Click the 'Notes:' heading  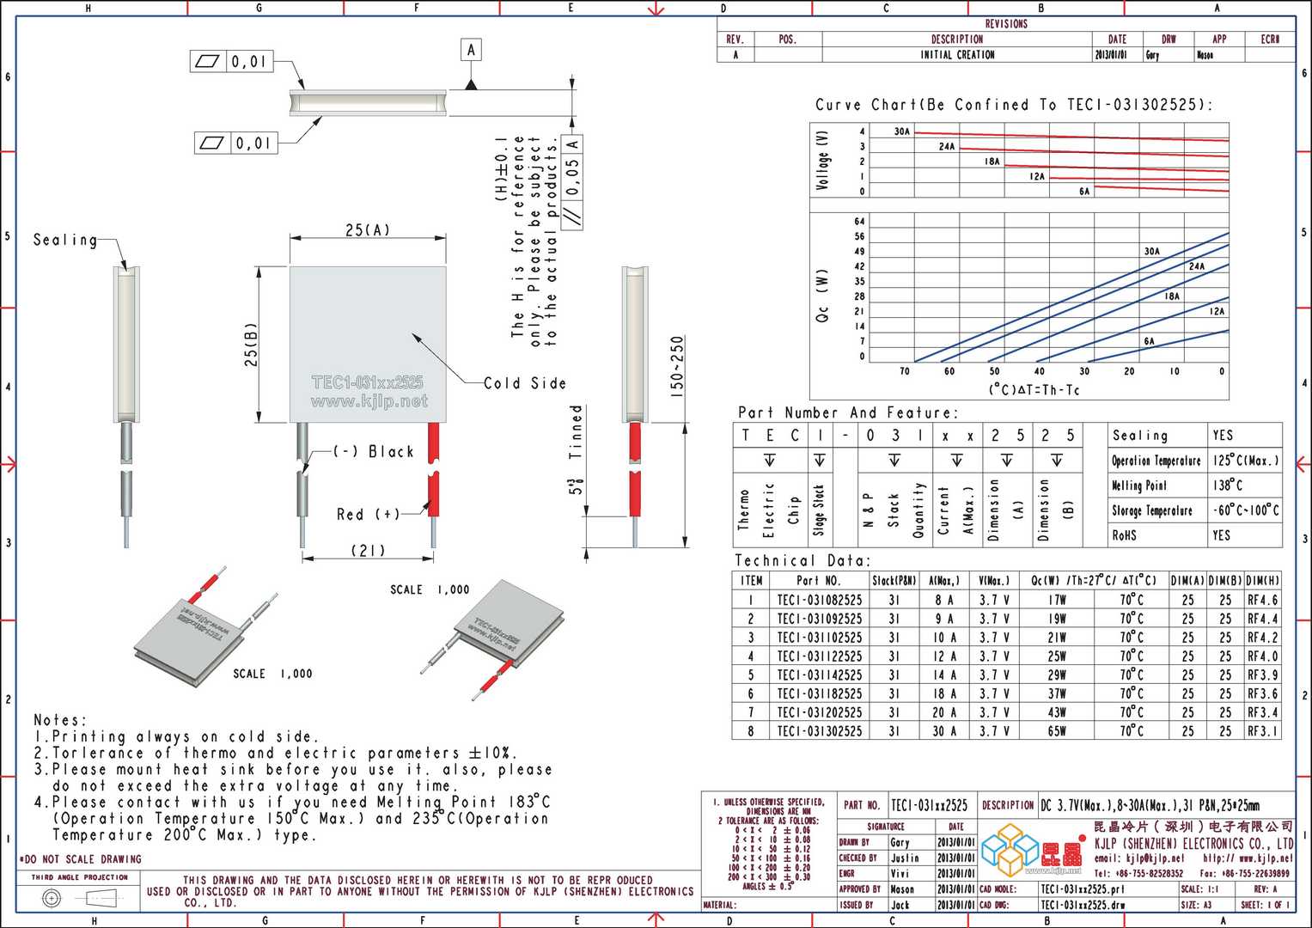coord(60,720)
